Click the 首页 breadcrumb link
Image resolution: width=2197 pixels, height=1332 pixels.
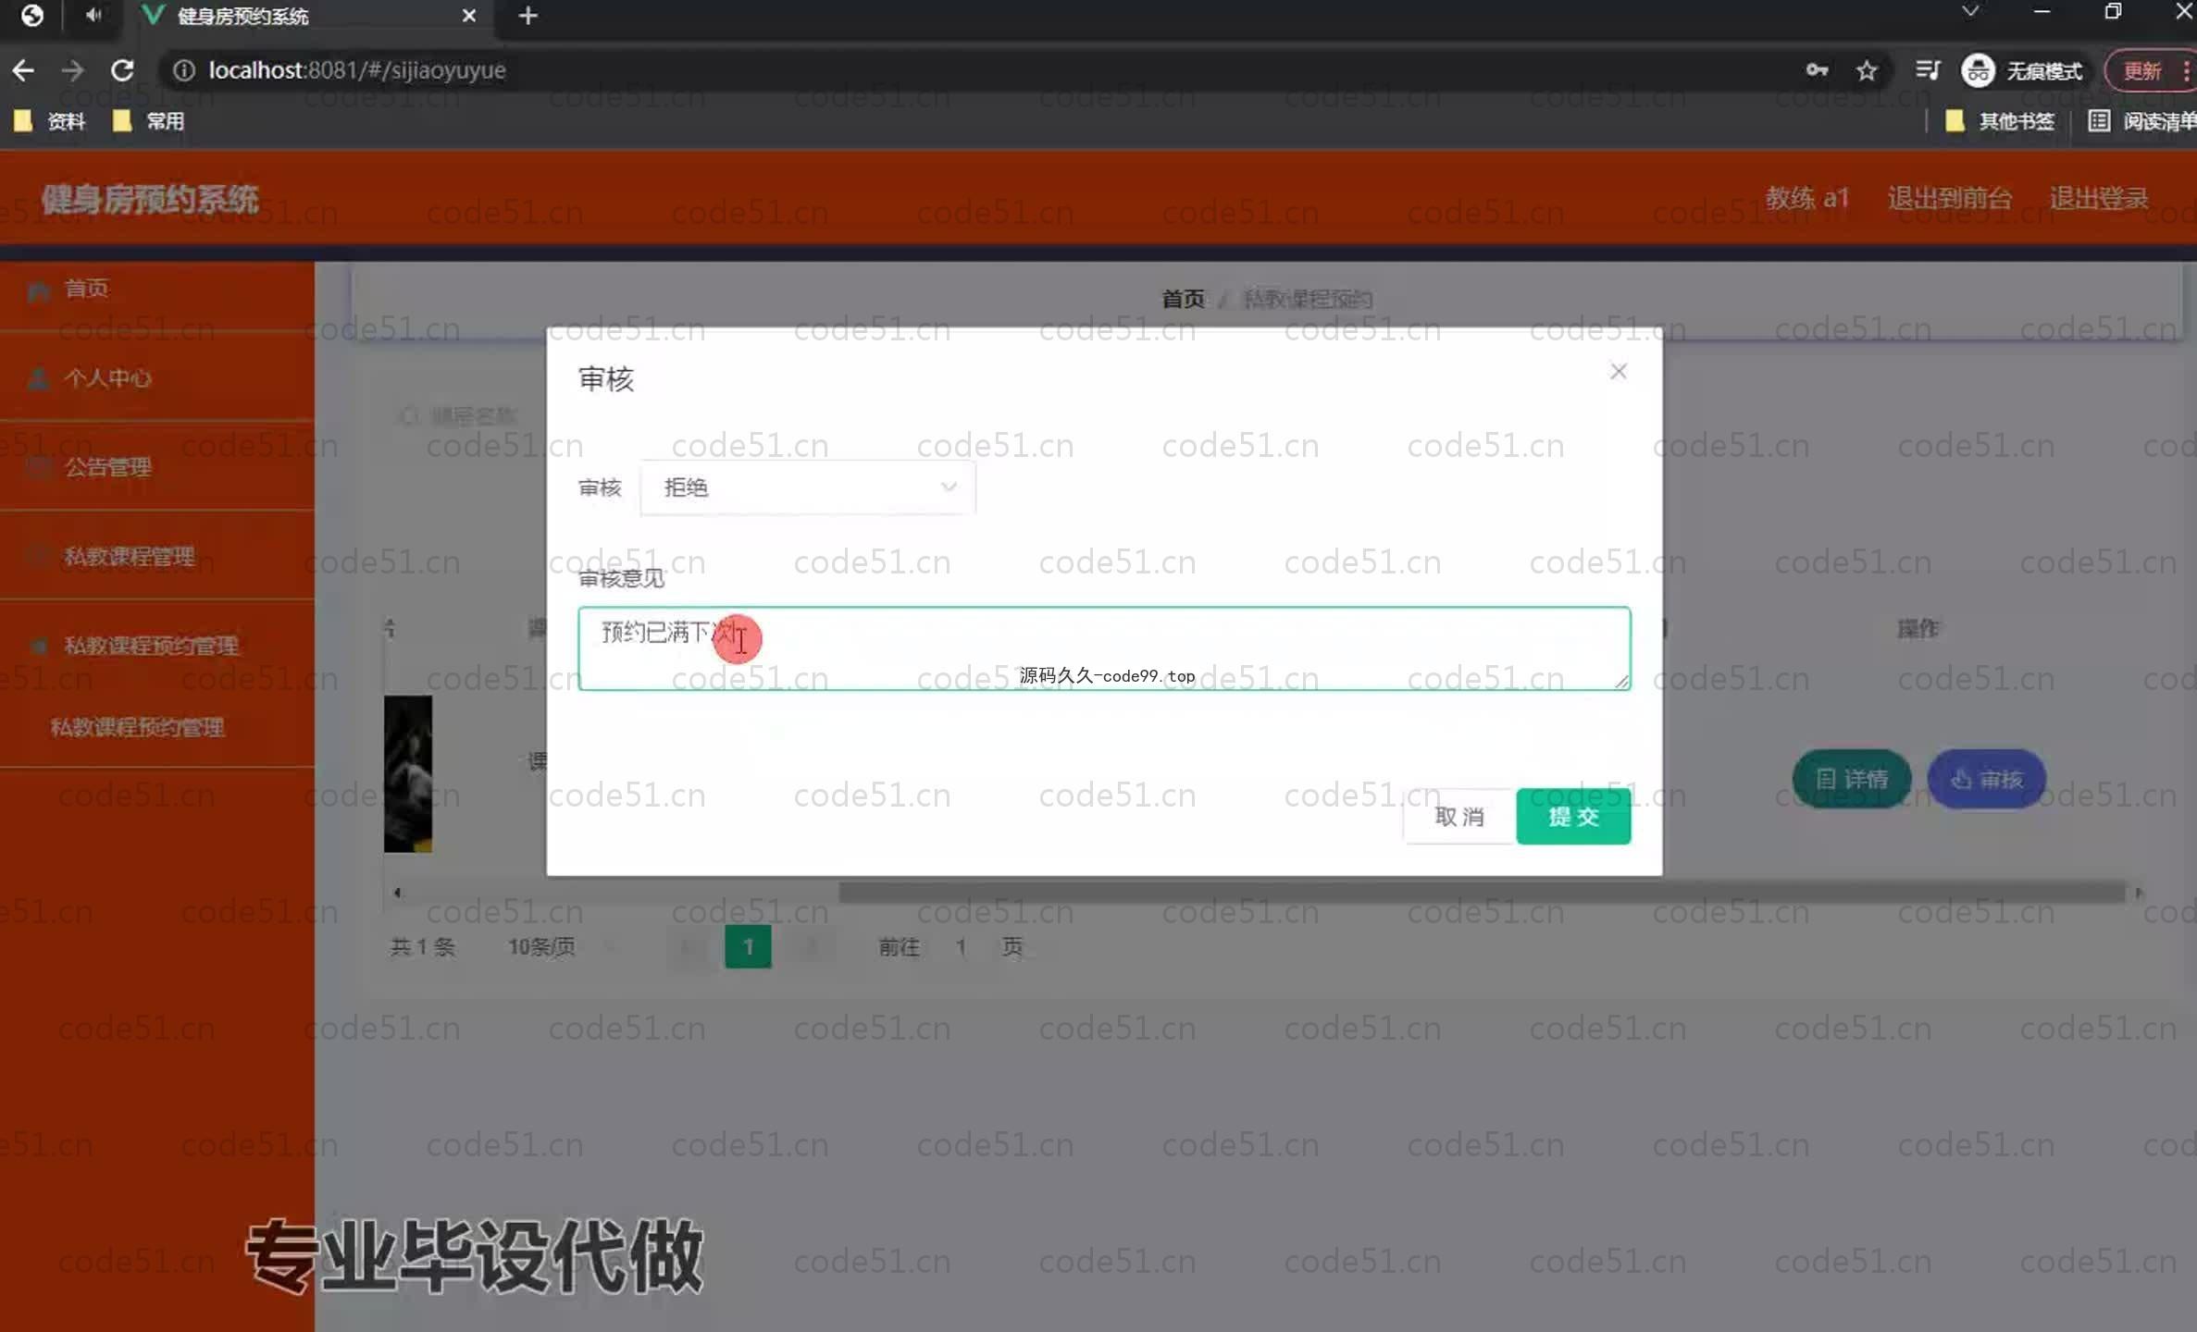(1183, 299)
